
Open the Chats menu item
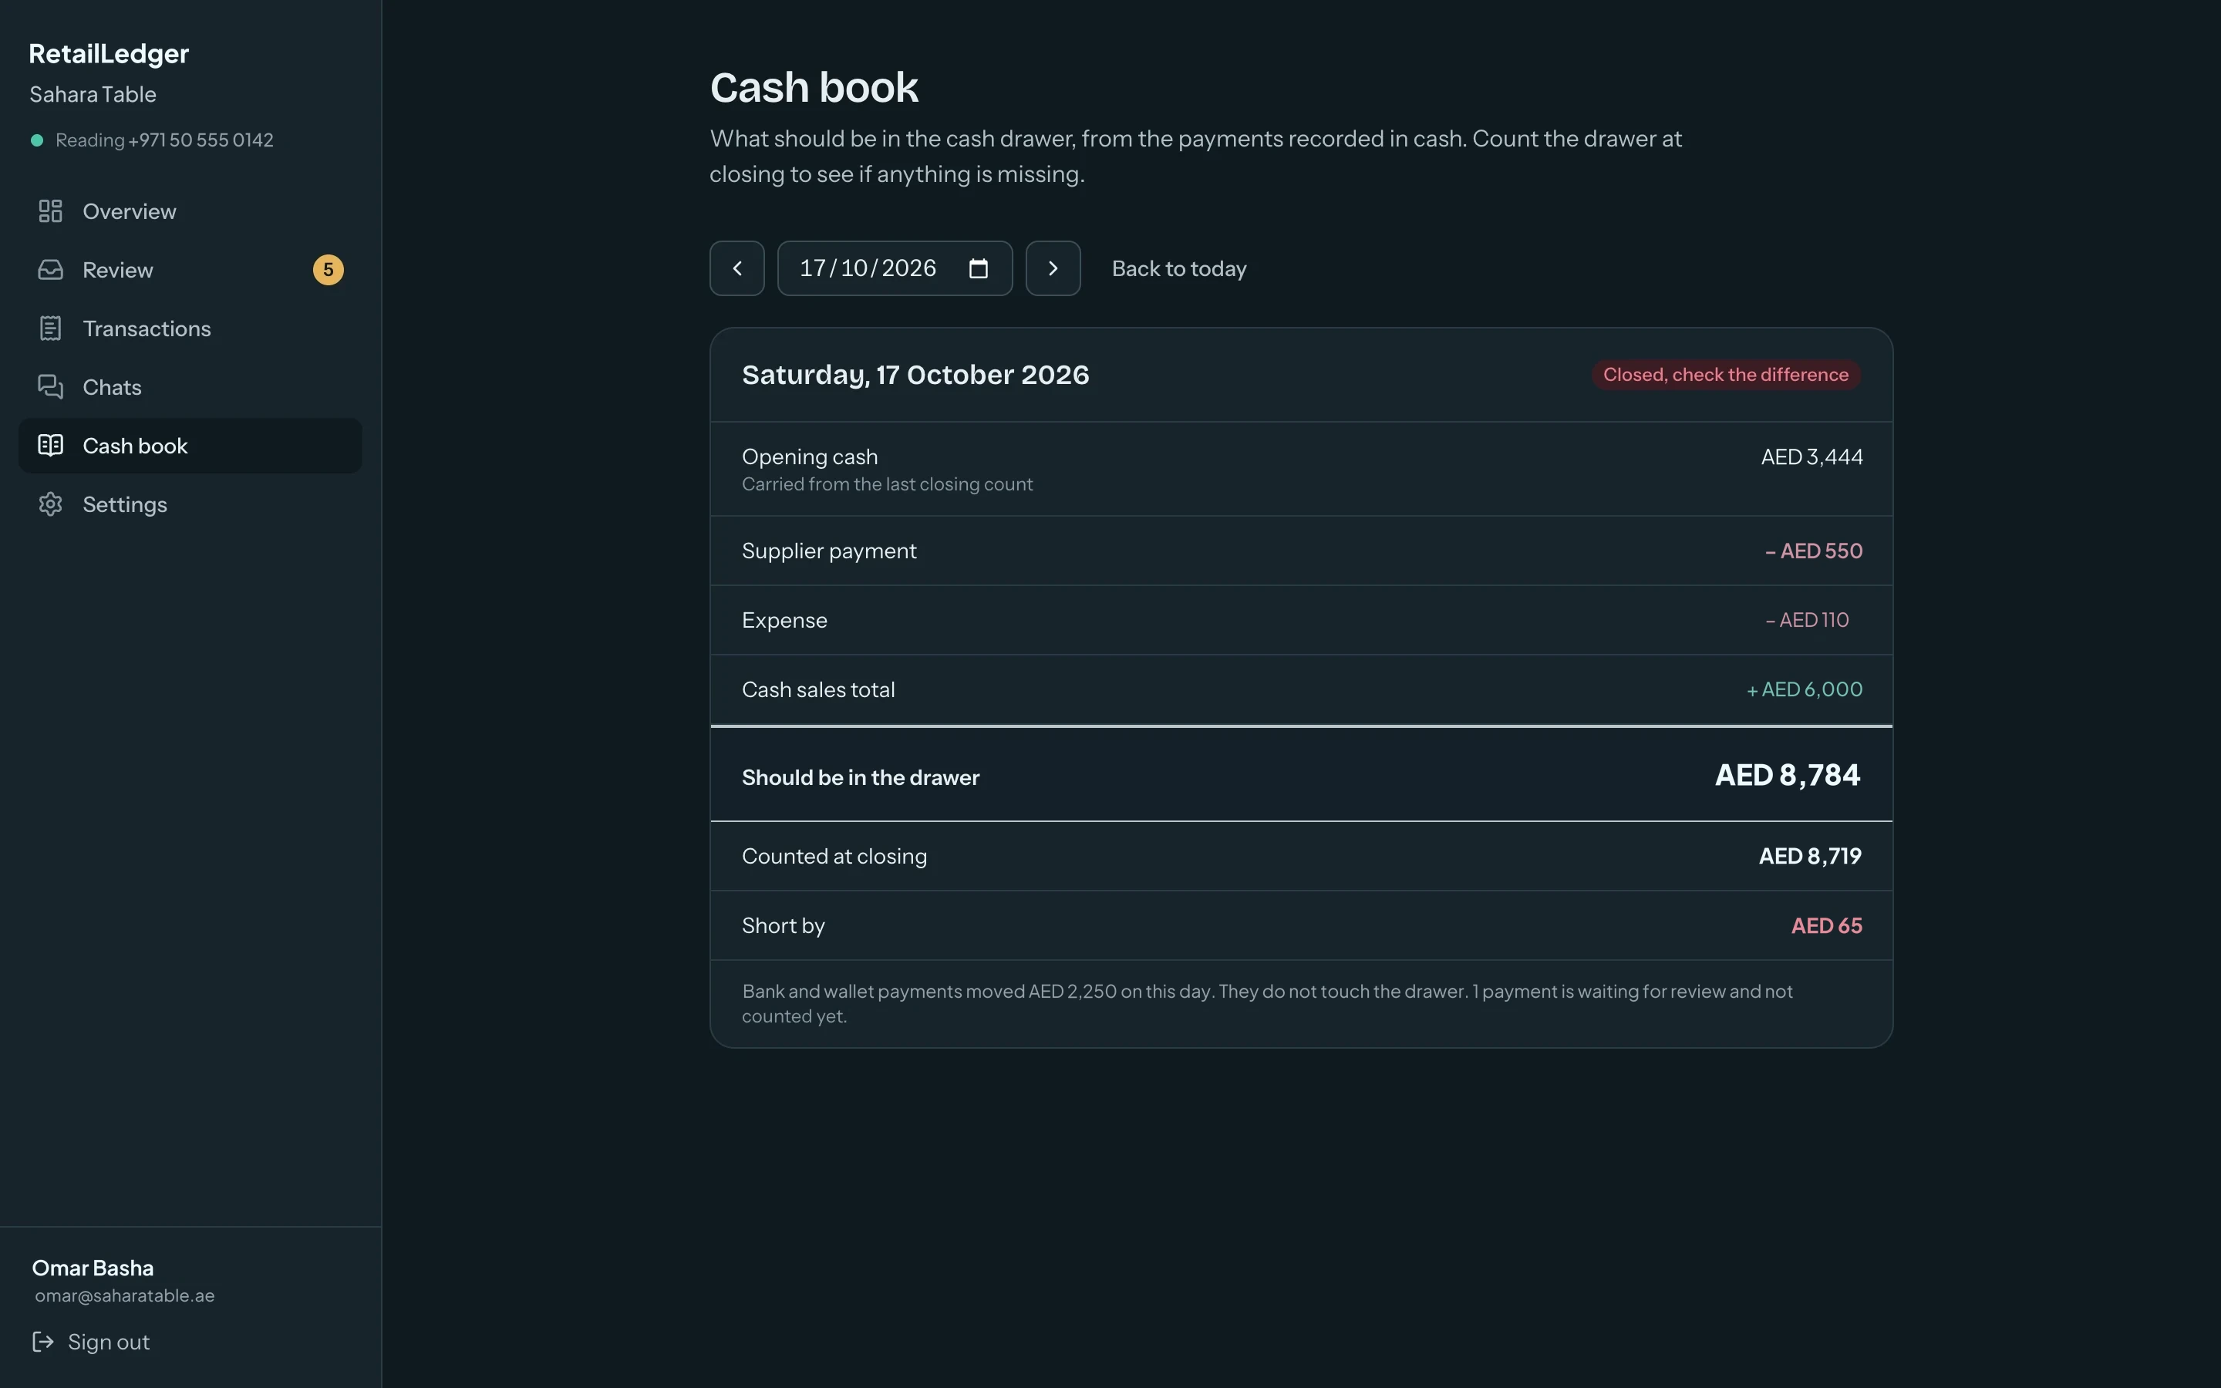pyautogui.click(x=190, y=387)
